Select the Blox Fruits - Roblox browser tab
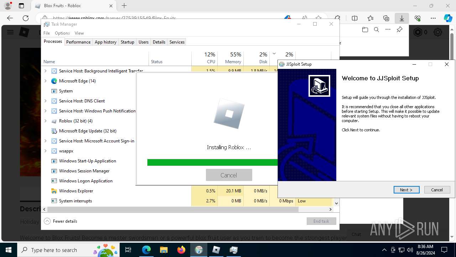Screen dimensions: 456x257 click(74, 6)
